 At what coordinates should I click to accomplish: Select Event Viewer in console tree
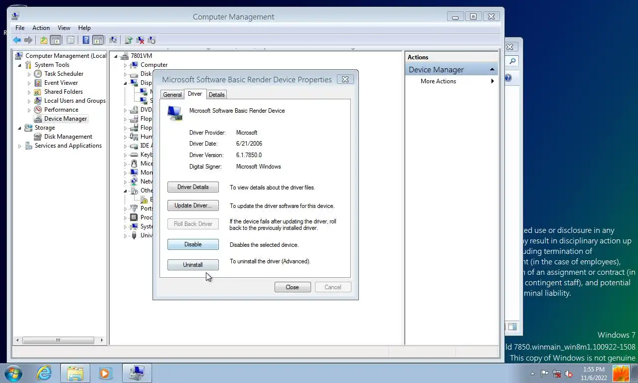(61, 83)
